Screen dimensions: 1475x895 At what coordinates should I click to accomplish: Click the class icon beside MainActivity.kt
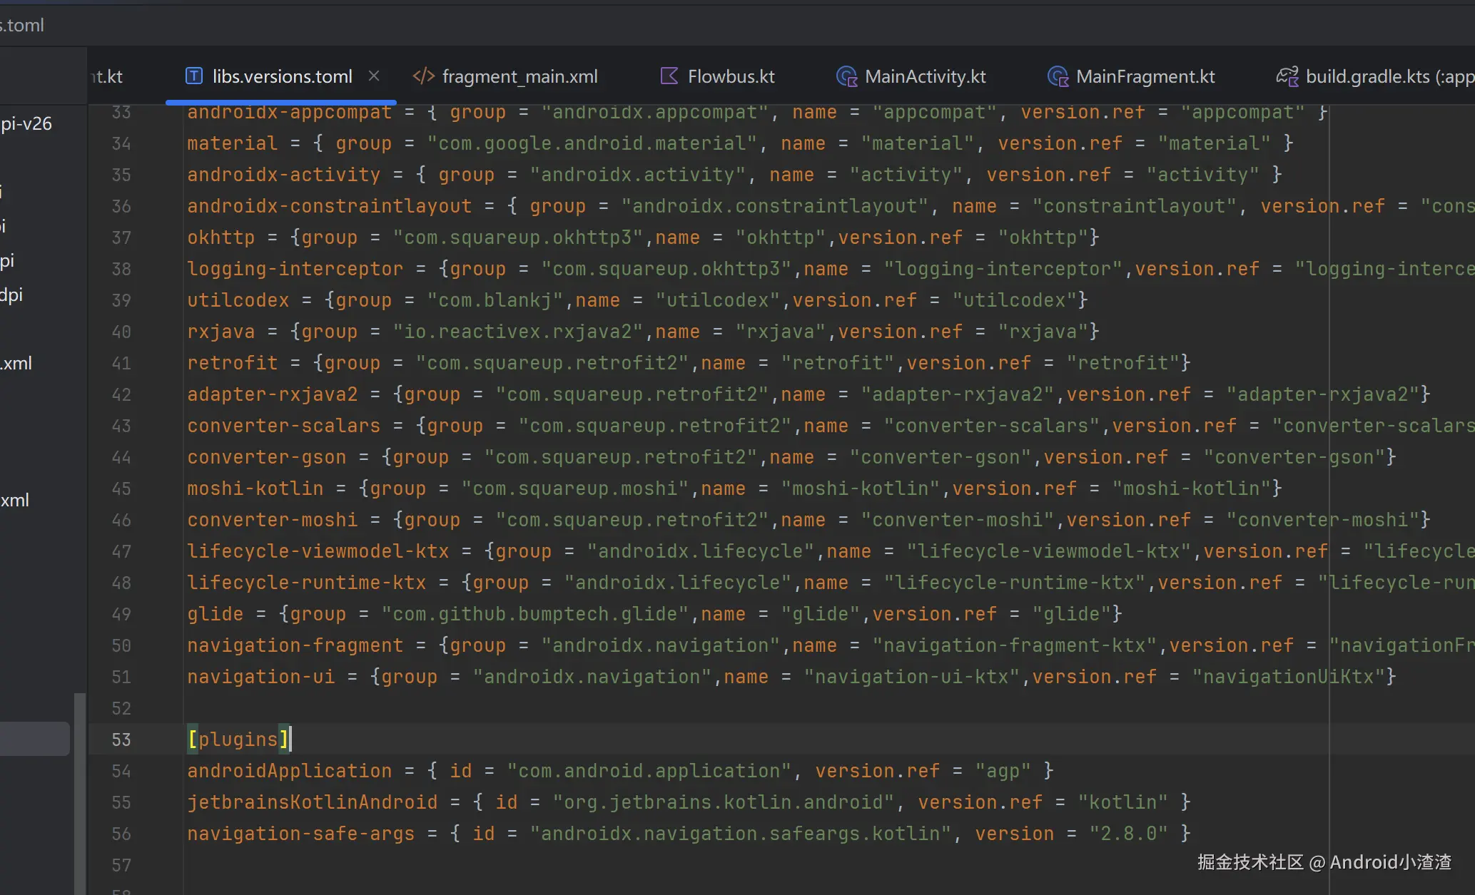(x=846, y=76)
